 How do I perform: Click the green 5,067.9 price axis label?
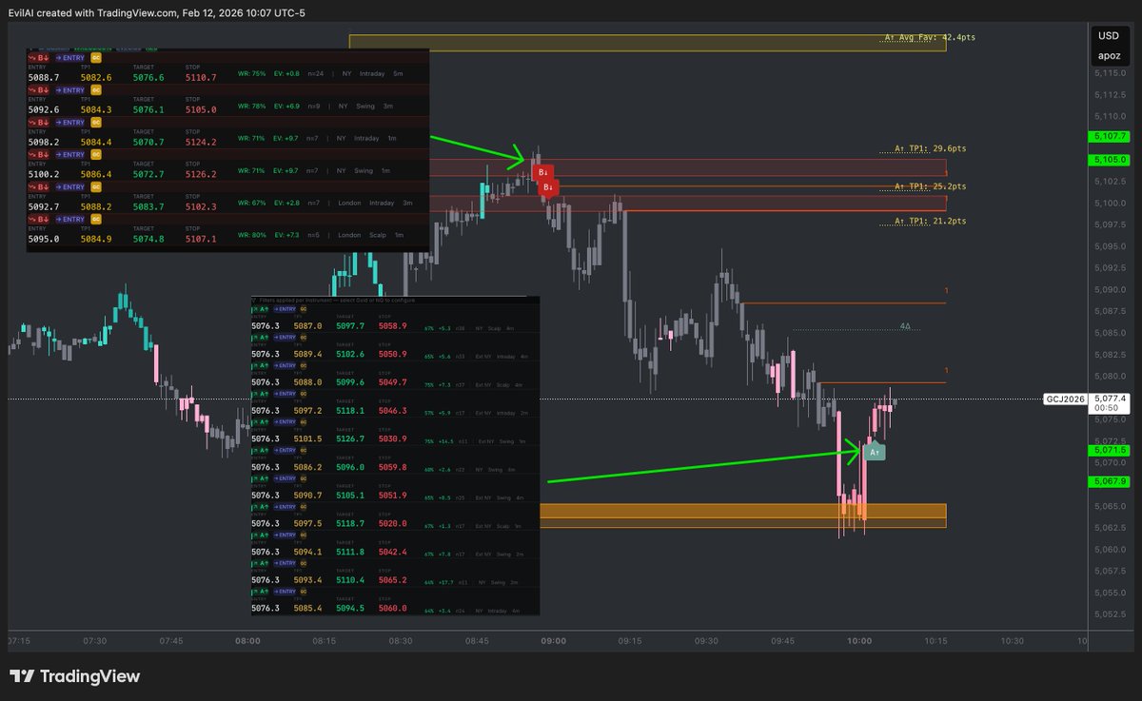tap(1111, 482)
